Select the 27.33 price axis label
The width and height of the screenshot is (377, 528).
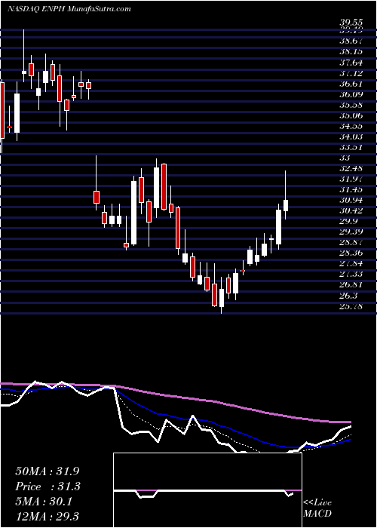[351, 274]
